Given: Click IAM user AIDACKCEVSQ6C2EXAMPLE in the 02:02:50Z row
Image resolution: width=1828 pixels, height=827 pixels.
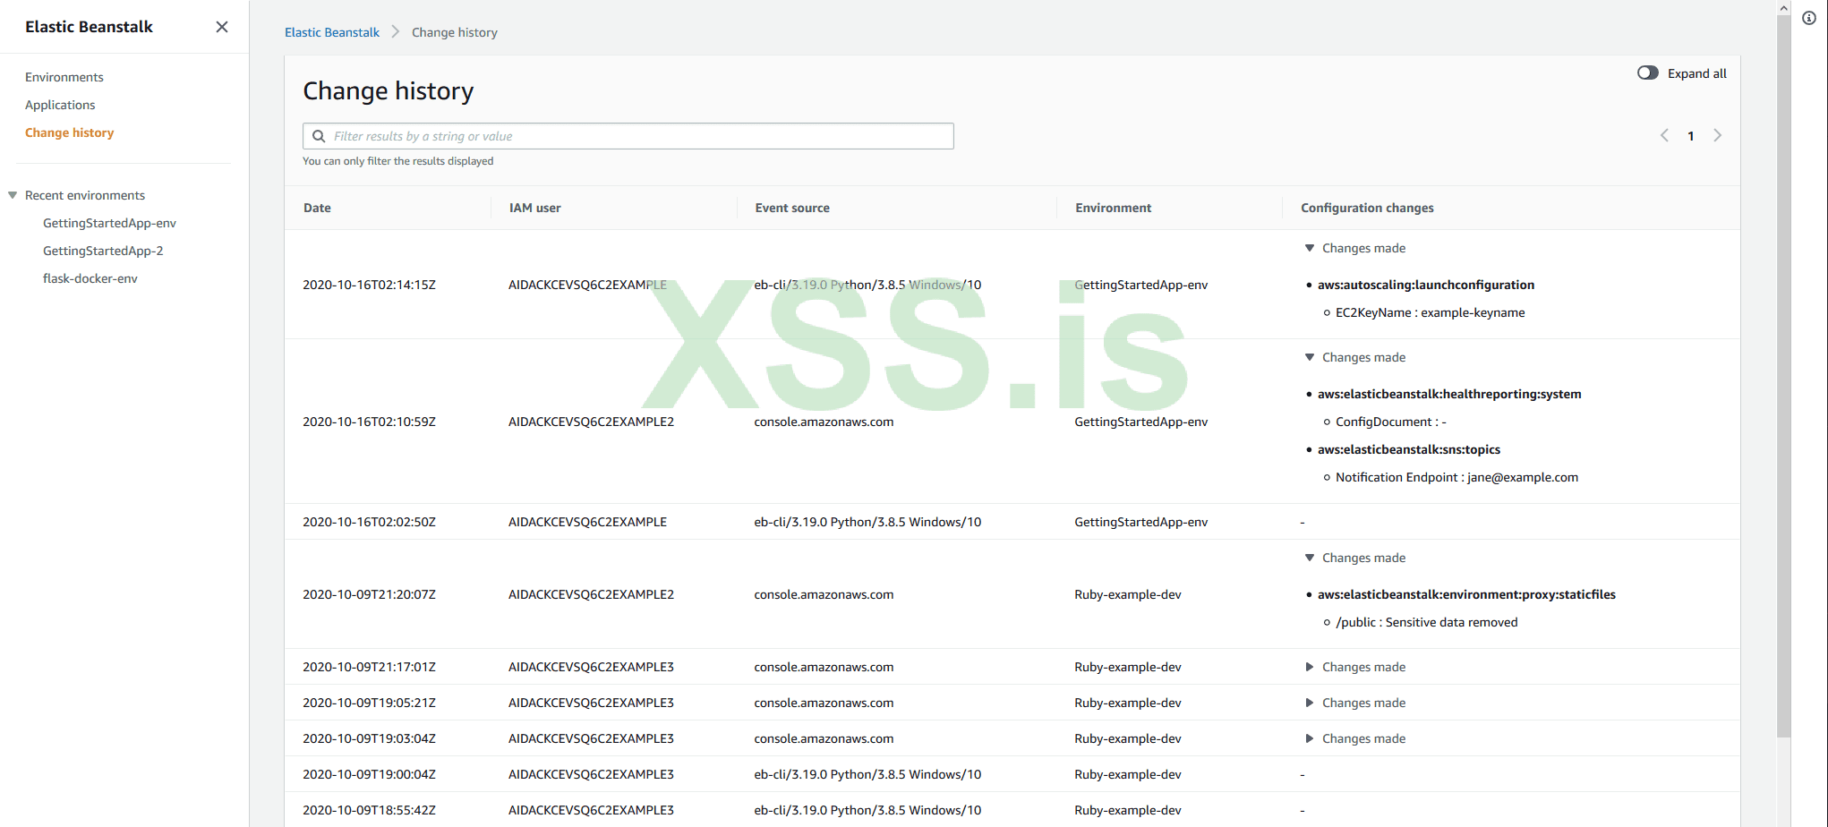Looking at the screenshot, I should point(587,522).
